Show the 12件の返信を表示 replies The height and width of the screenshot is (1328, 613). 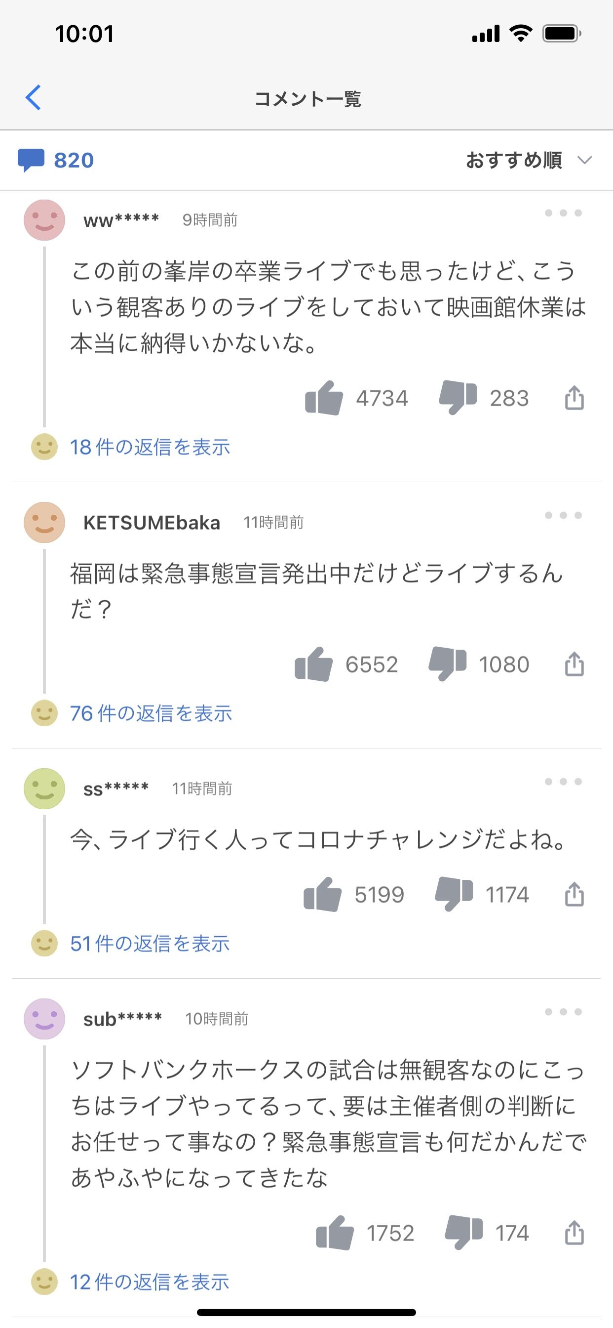pos(150,1282)
